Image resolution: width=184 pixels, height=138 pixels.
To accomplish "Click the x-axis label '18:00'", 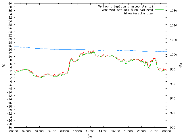I will [129, 131].
